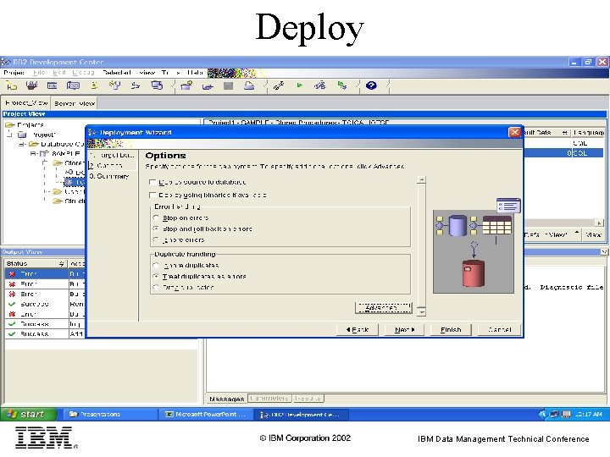The width and height of the screenshot is (610, 457).
Task: Open the Help menu
Action: click(x=195, y=73)
